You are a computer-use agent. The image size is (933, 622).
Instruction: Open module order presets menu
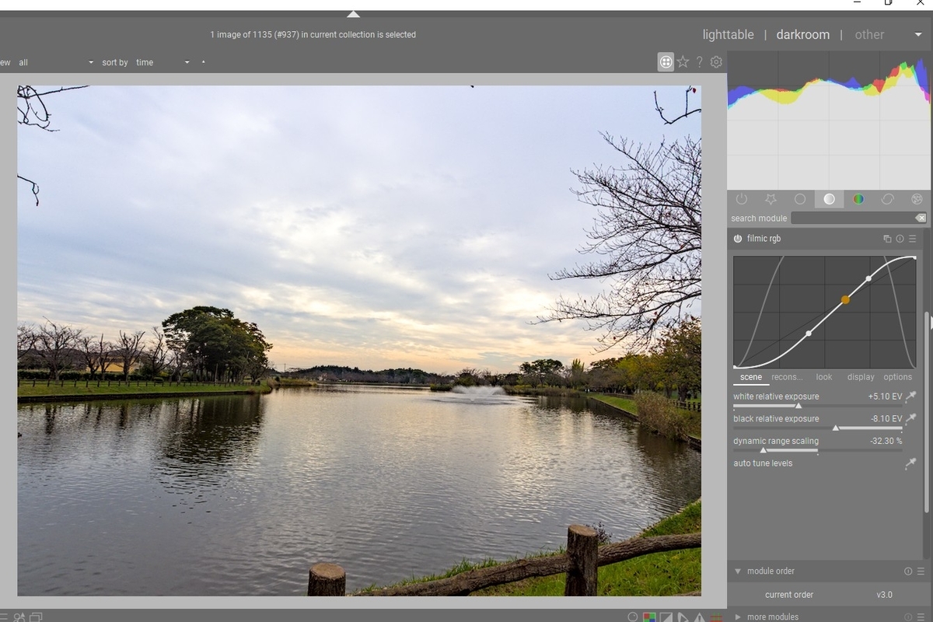coord(921,571)
